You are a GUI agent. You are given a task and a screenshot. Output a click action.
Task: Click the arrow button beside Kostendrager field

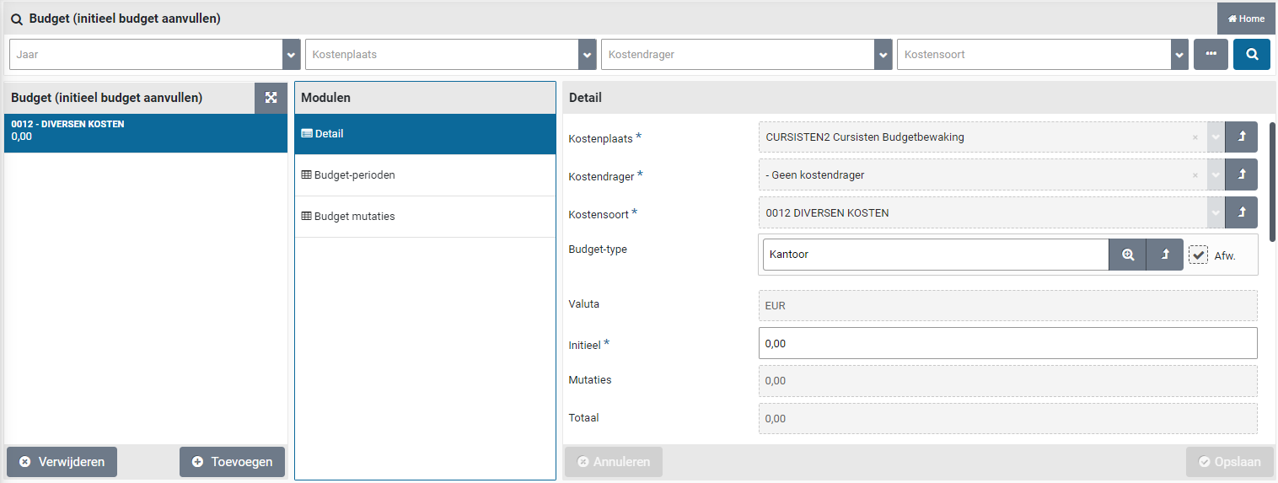[1241, 175]
